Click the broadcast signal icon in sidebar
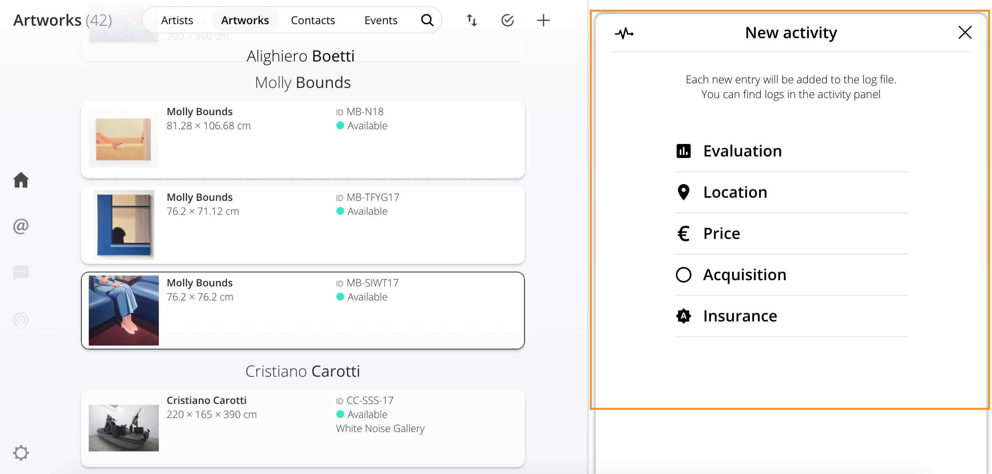Image resolution: width=992 pixels, height=474 pixels. click(x=21, y=320)
